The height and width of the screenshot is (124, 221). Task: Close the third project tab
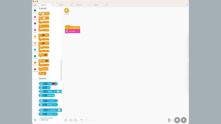coord(89,5)
